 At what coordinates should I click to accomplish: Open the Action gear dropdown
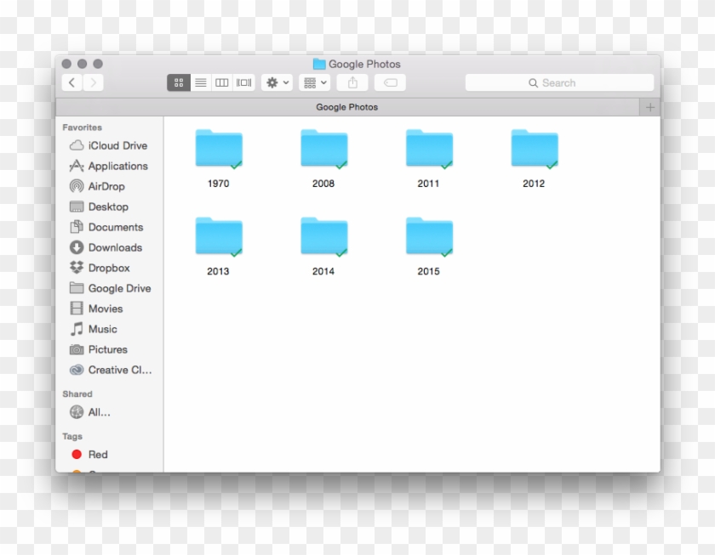(x=275, y=82)
